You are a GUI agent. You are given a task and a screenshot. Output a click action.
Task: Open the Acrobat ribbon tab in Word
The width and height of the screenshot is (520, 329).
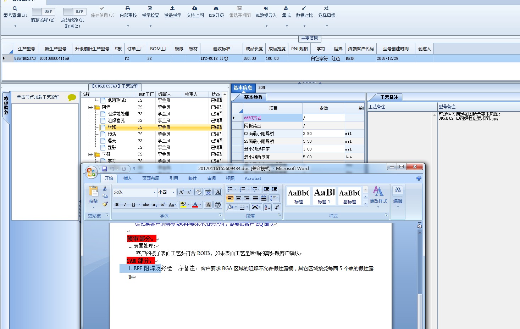[253, 178]
